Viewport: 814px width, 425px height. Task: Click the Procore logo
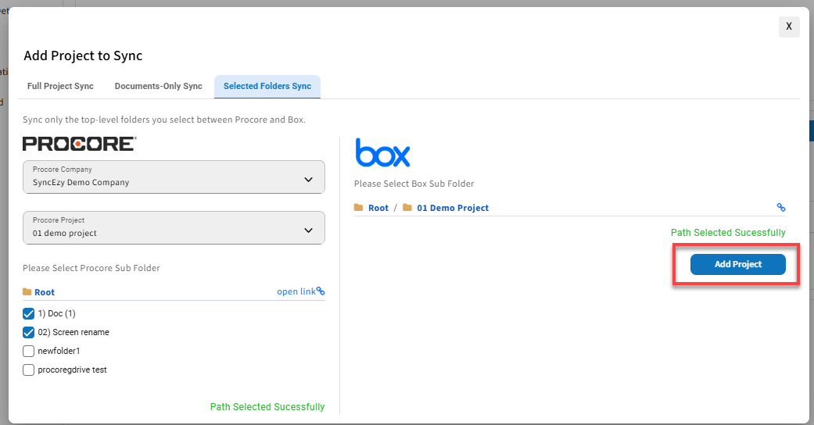(x=80, y=144)
